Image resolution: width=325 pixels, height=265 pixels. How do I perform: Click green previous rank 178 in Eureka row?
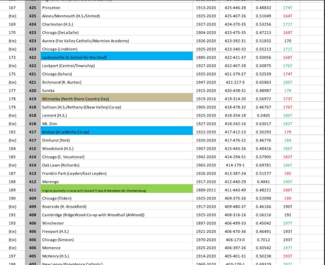(288, 91)
